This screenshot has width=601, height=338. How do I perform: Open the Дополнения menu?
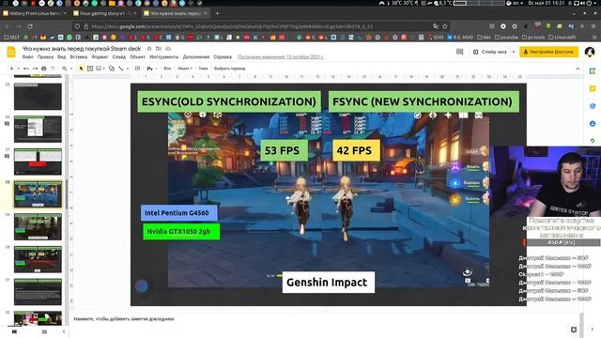pyautogui.click(x=196, y=56)
